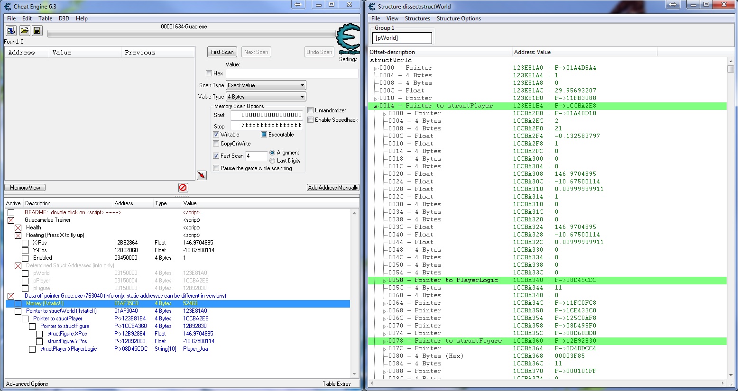The height and width of the screenshot is (391, 738).
Task: Expand the 0058 Pointer to PlayerLogic node
Action: click(x=384, y=281)
